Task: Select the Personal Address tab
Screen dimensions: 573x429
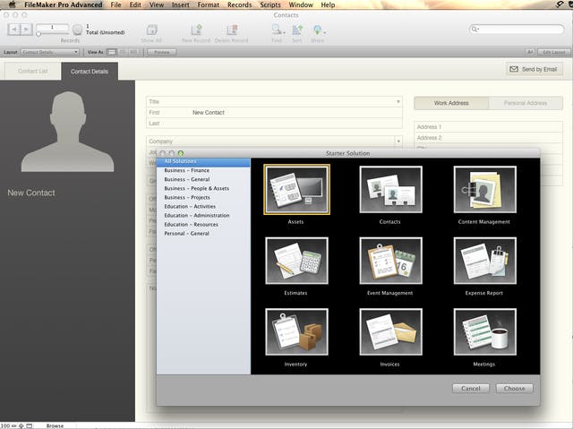Action: click(526, 103)
